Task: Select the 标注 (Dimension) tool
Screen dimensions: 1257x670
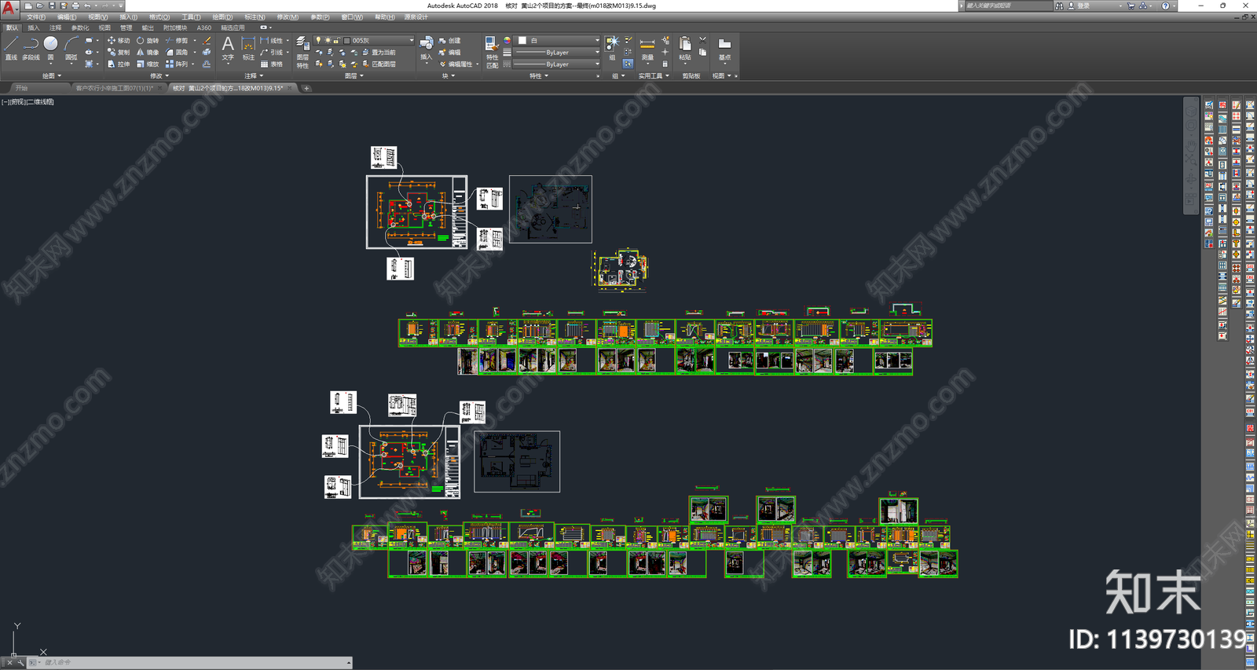Action: pyautogui.click(x=248, y=48)
